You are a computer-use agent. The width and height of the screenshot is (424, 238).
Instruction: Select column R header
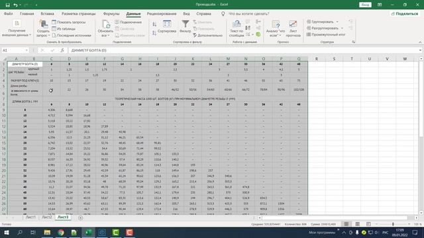pos(317,59)
